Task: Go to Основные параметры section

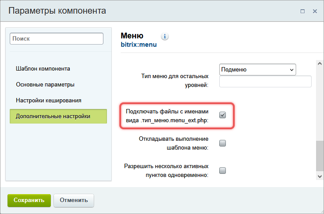Action: pyautogui.click(x=45, y=84)
